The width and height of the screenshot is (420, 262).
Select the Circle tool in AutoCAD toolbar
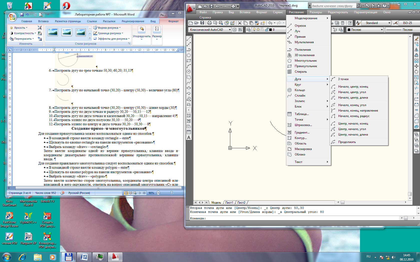(189, 72)
